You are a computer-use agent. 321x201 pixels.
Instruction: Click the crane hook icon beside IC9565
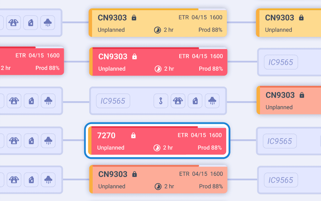click(x=161, y=101)
